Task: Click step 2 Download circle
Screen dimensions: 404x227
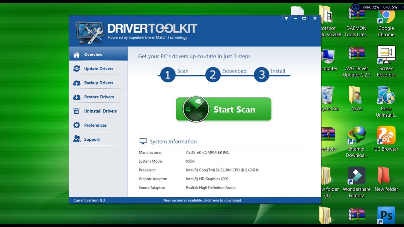Action: 213,75
